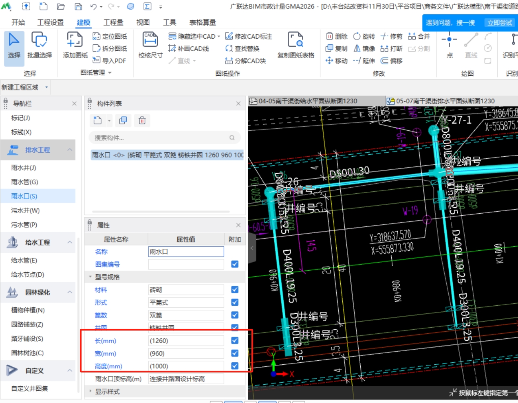
Task: Click the 偏移 tool
Action: [391, 61]
